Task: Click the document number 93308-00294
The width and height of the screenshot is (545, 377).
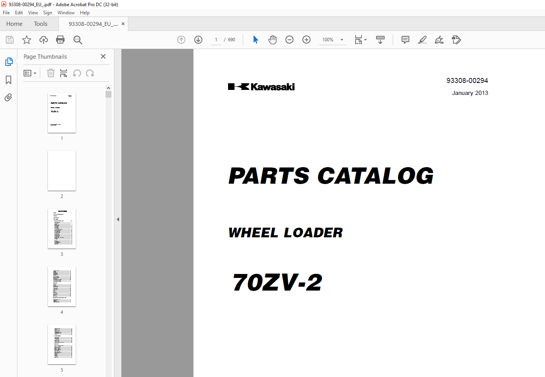Action: [x=467, y=81]
